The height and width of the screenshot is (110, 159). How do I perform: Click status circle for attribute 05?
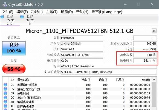pos(5,89)
